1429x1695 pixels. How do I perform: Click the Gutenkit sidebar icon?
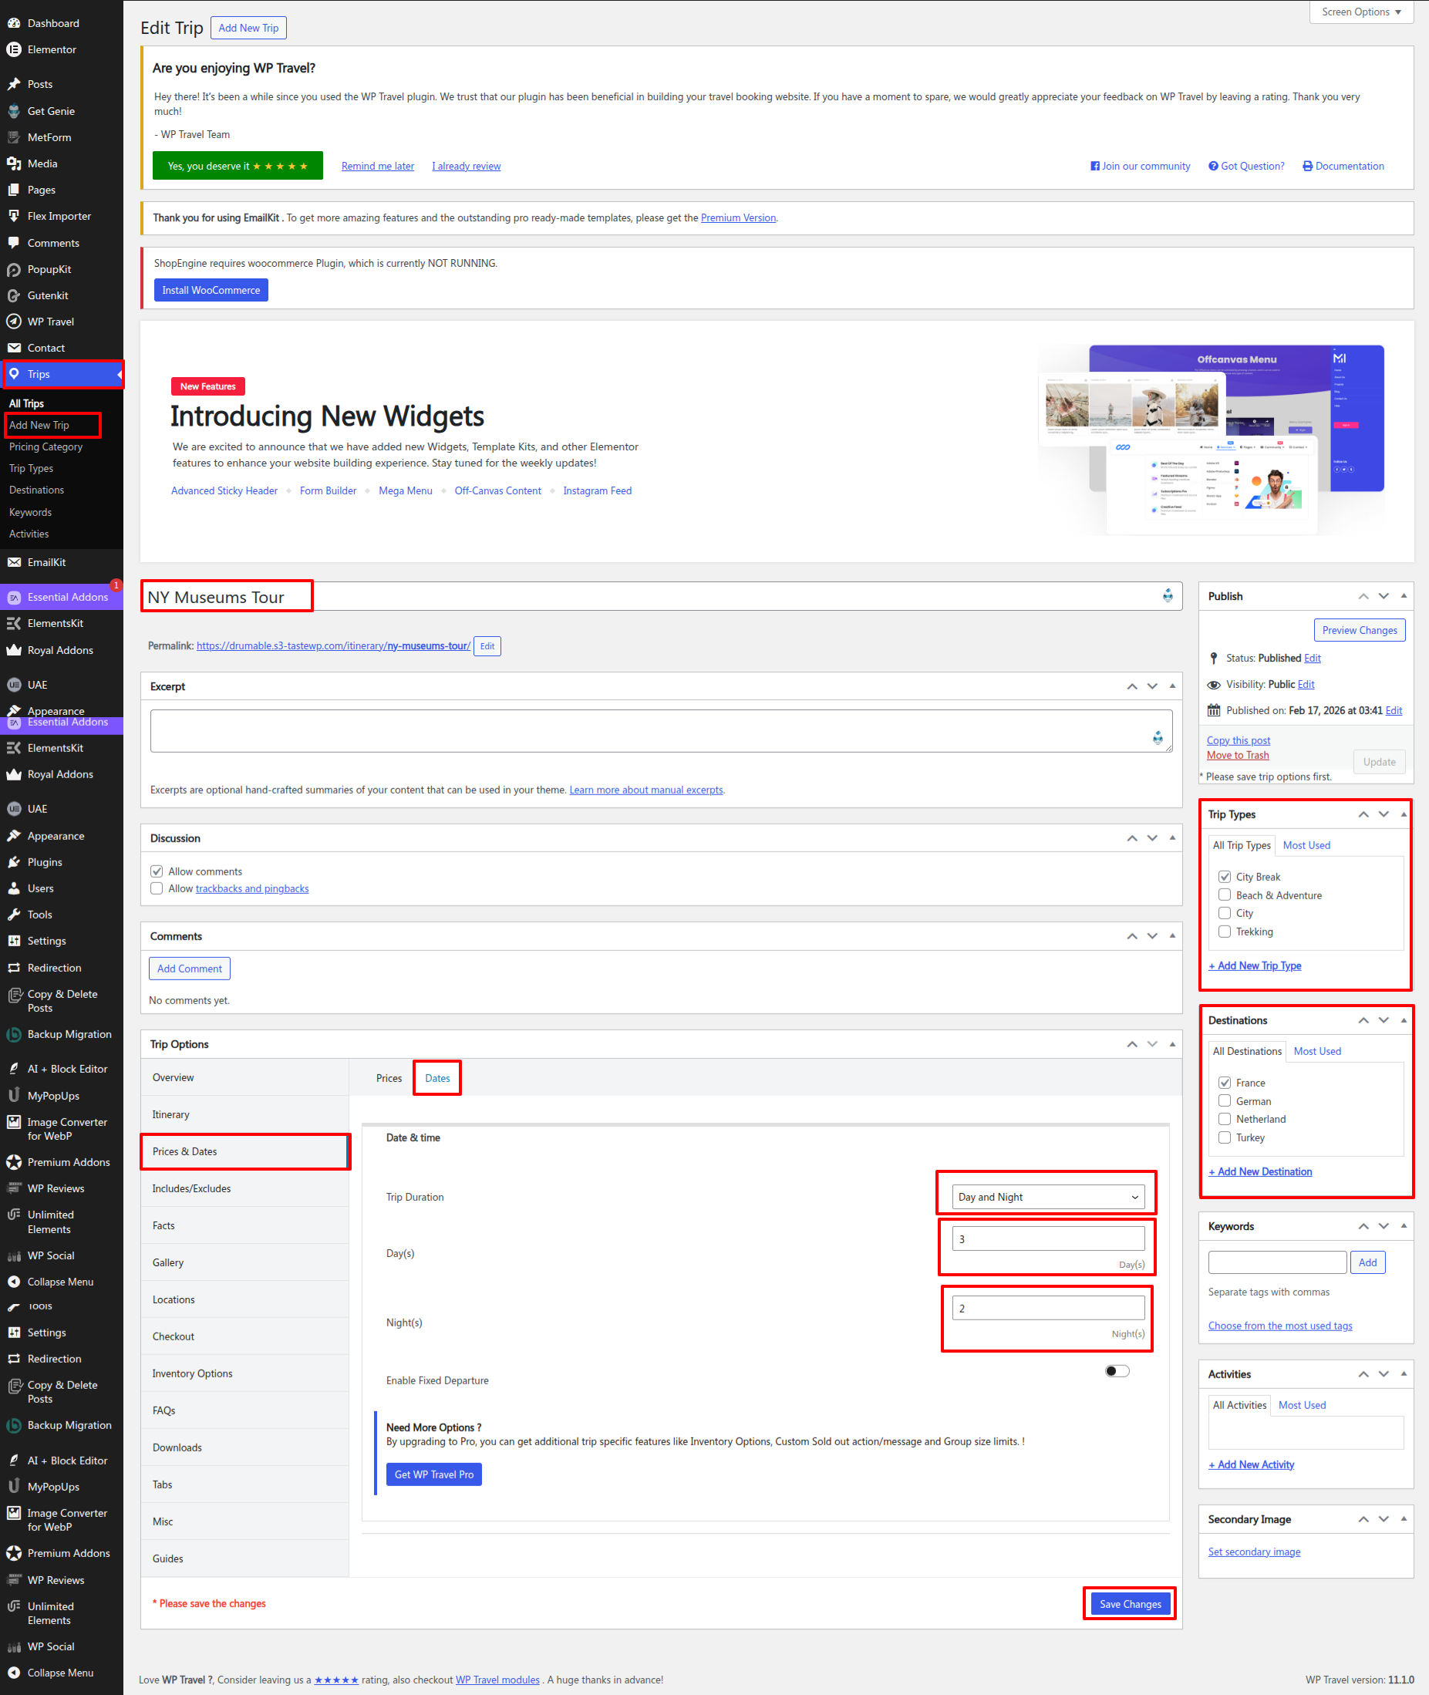click(x=14, y=295)
